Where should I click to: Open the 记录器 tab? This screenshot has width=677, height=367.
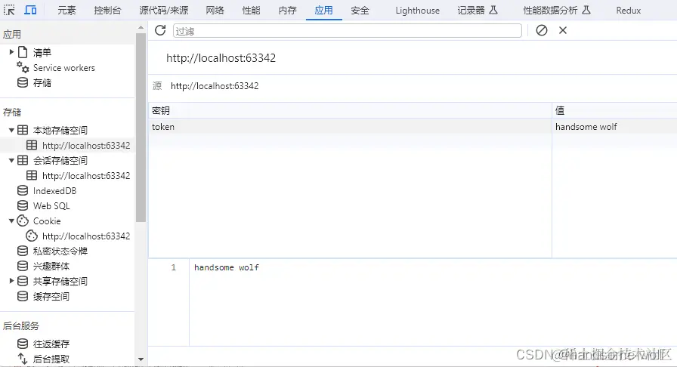coord(478,11)
